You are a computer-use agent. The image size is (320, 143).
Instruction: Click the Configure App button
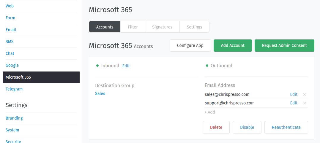(x=190, y=45)
